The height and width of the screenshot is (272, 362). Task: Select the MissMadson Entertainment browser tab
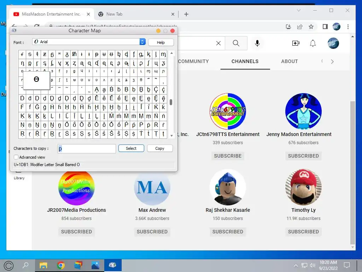click(51, 14)
